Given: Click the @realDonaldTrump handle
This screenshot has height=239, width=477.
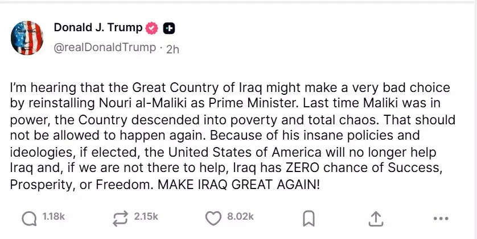Looking at the screenshot, I should [104, 48].
